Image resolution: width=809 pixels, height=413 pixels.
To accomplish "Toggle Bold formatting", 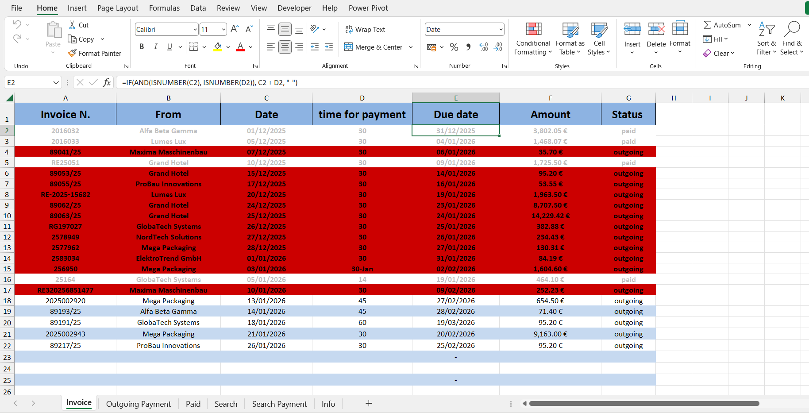I will pyautogui.click(x=142, y=47).
